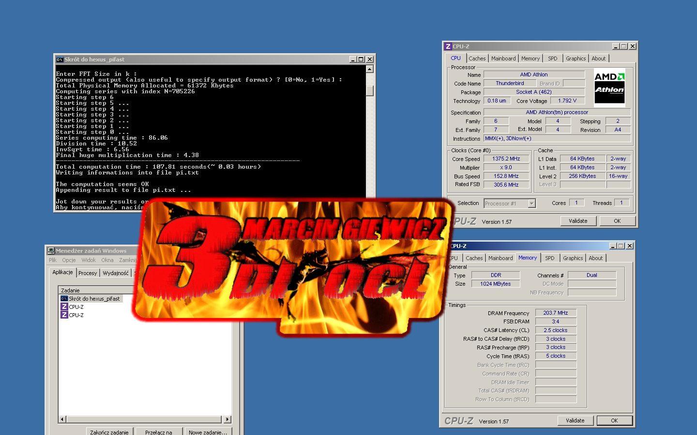The image size is (697, 435).
Task: Click the Przełącz na button
Action: (x=159, y=432)
